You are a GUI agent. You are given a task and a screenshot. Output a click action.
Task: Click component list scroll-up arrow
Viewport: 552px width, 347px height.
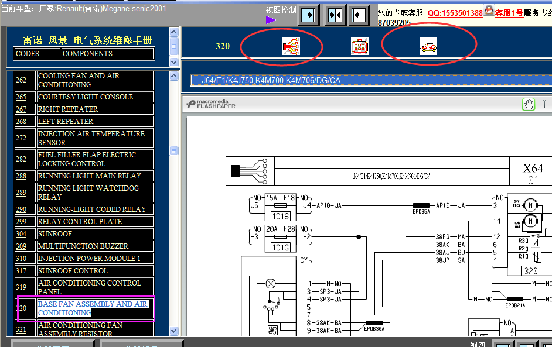[173, 75]
